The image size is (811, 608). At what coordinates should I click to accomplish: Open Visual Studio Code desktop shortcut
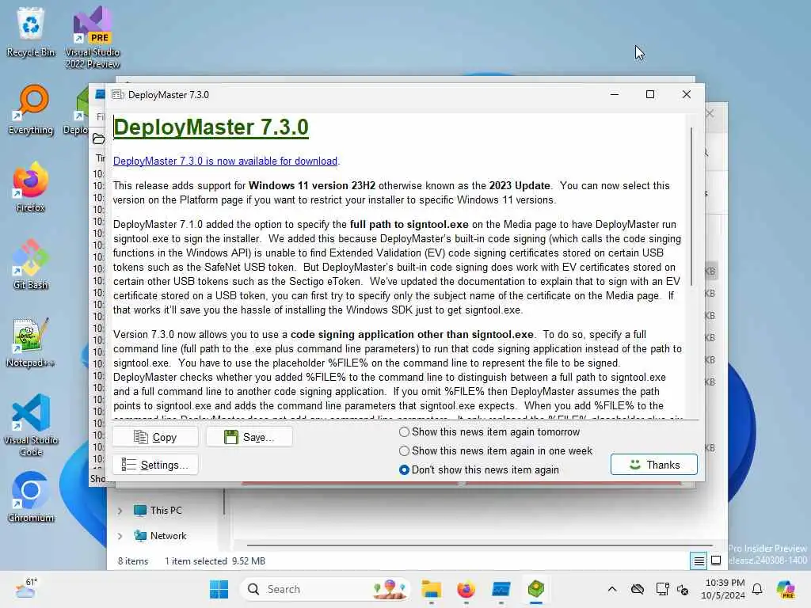click(x=31, y=425)
